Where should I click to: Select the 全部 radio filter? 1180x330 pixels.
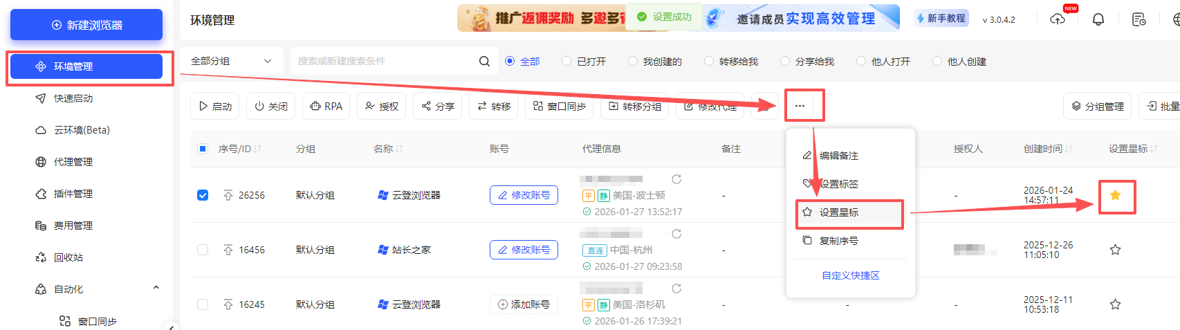coord(522,62)
